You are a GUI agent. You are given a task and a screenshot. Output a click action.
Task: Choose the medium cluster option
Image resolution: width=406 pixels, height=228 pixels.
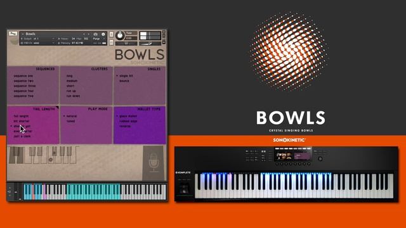point(72,81)
